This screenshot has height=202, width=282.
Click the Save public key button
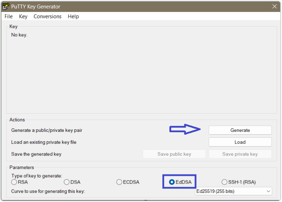click(x=174, y=154)
